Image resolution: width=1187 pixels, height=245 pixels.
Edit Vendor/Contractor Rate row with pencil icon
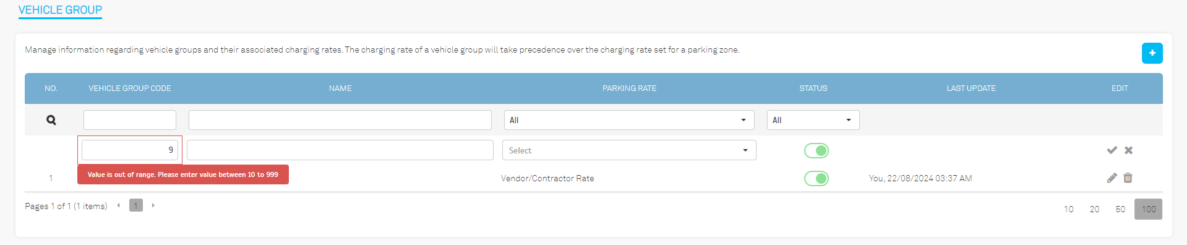pyautogui.click(x=1112, y=178)
